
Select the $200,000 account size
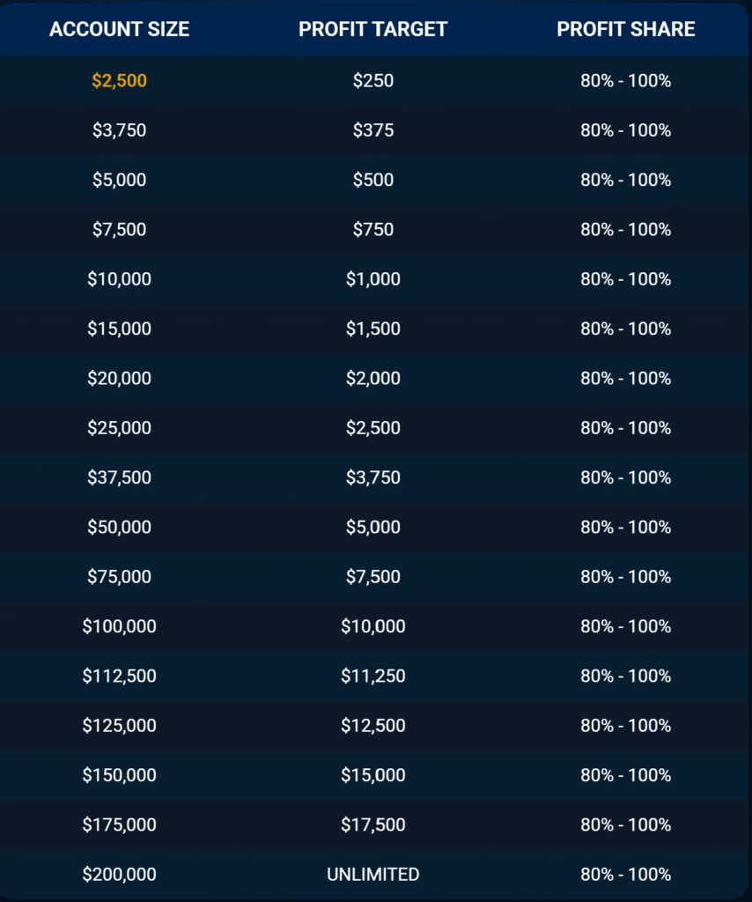[x=119, y=875]
